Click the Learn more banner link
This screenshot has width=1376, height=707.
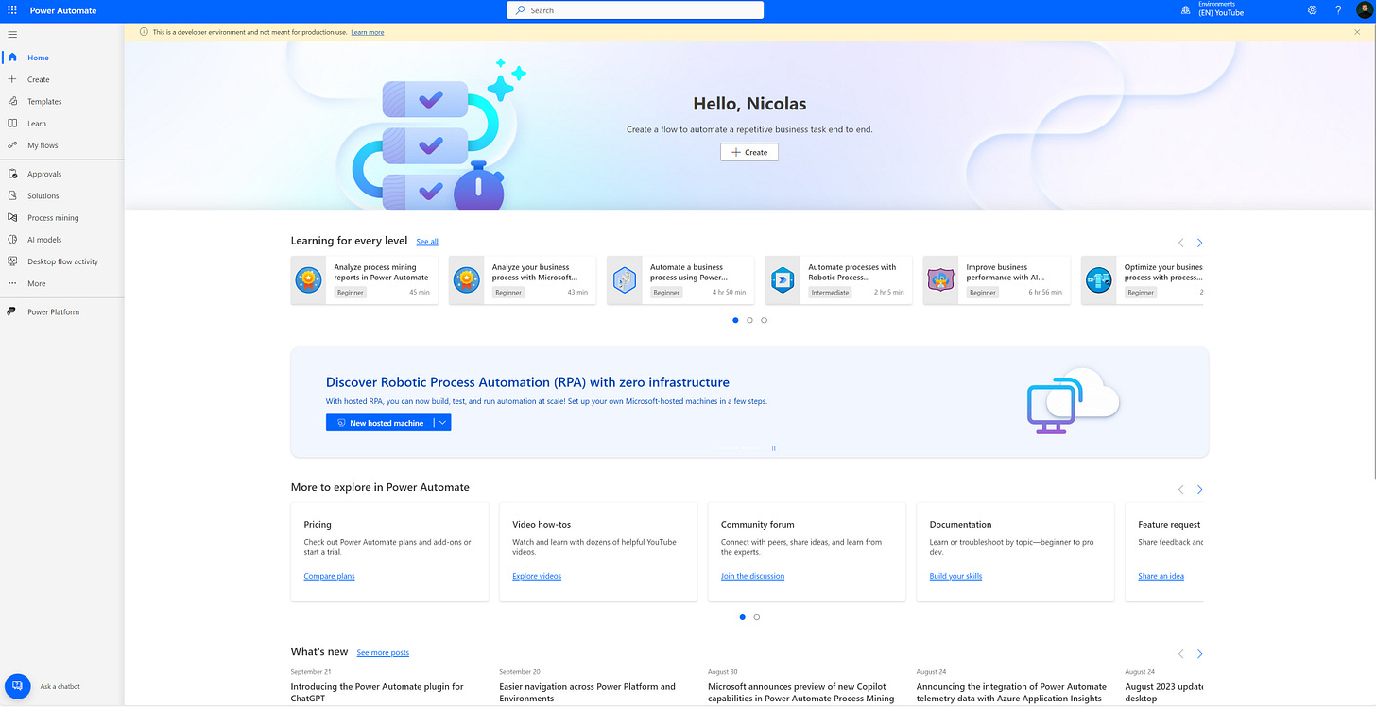click(x=368, y=32)
